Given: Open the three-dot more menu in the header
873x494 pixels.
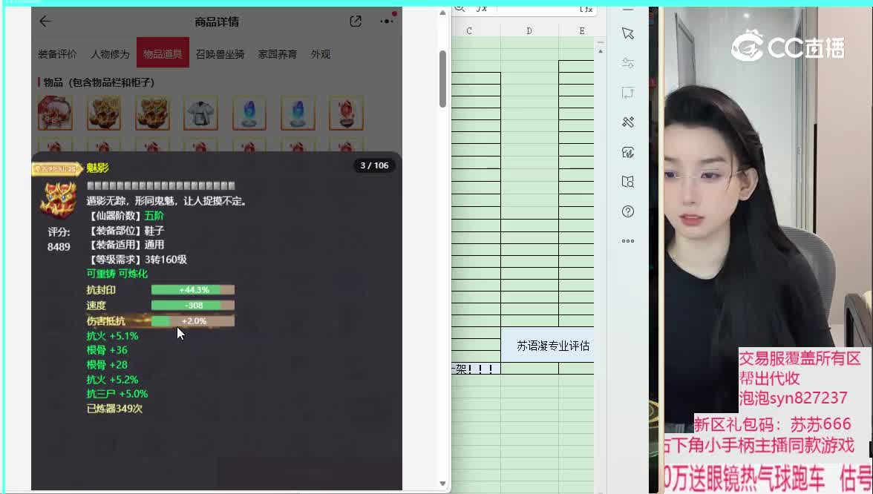Looking at the screenshot, I should click(387, 21).
